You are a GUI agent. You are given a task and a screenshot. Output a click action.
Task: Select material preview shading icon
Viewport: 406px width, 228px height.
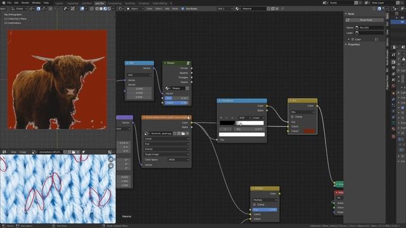pyautogui.click(x=105, y=8)
